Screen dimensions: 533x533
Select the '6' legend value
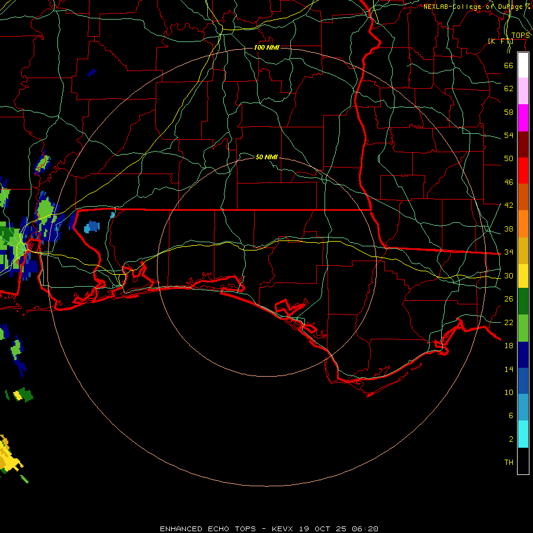pyautogui.click(x=510, y=416)
